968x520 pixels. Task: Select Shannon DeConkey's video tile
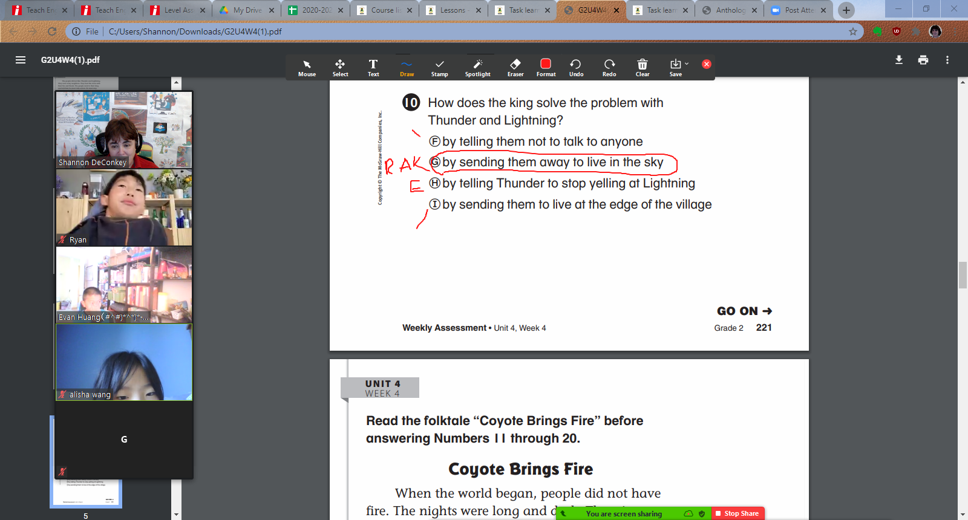pos(124,130)
